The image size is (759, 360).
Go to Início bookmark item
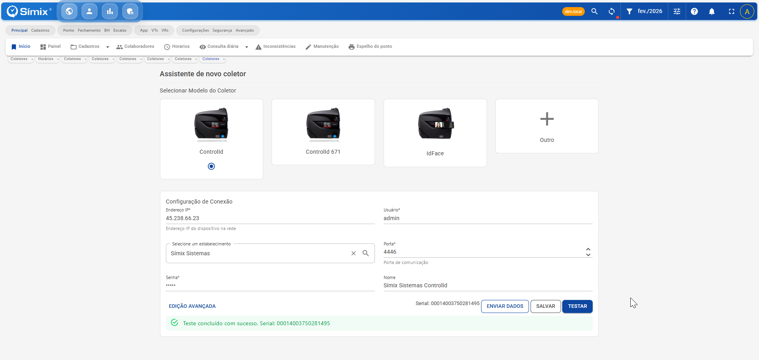point(21,47)
